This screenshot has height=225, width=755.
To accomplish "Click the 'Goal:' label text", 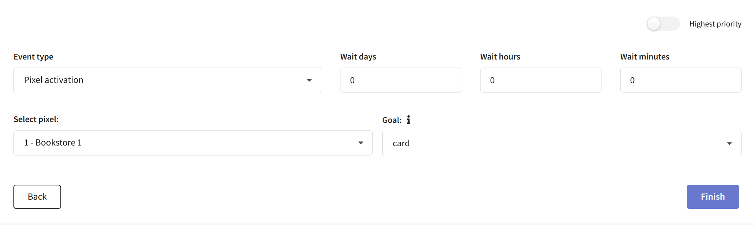I will (x=392, y=120).
